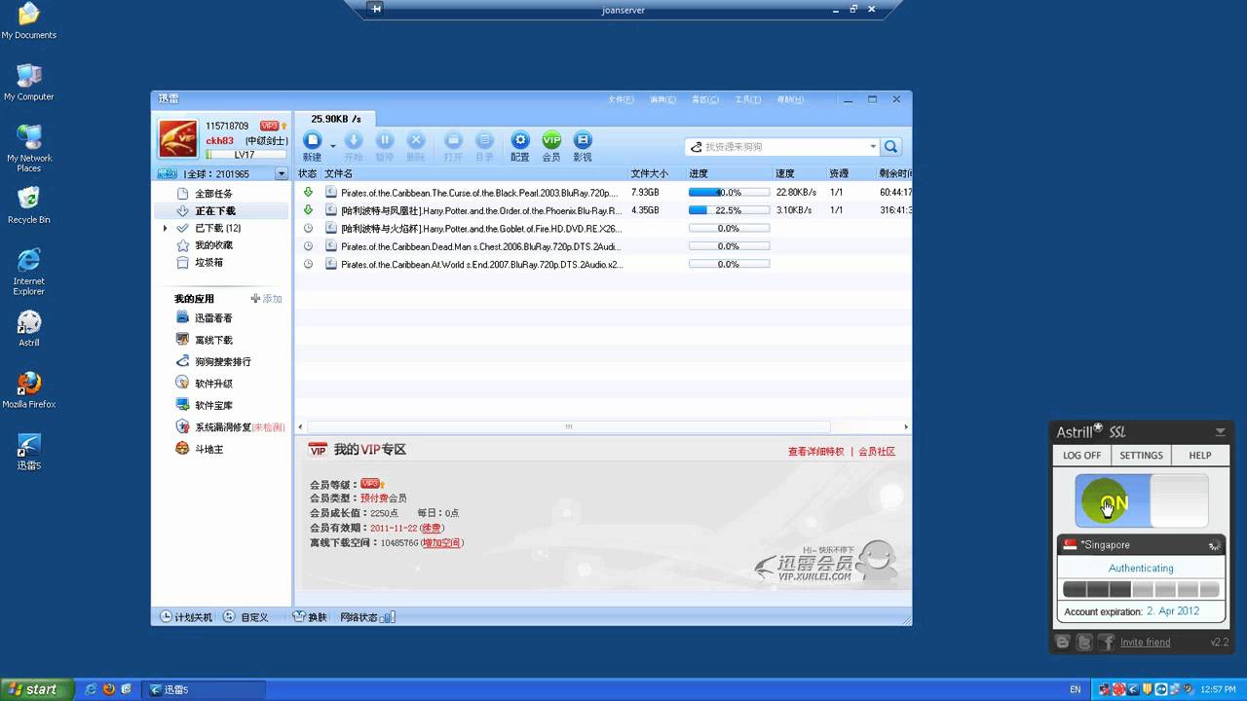1247x701 pixels.
Task: Open the 查看(C) menu
Action: pos(705,99)
